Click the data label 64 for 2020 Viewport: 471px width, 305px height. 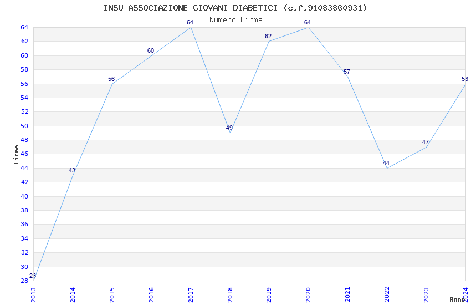point(308,23)
